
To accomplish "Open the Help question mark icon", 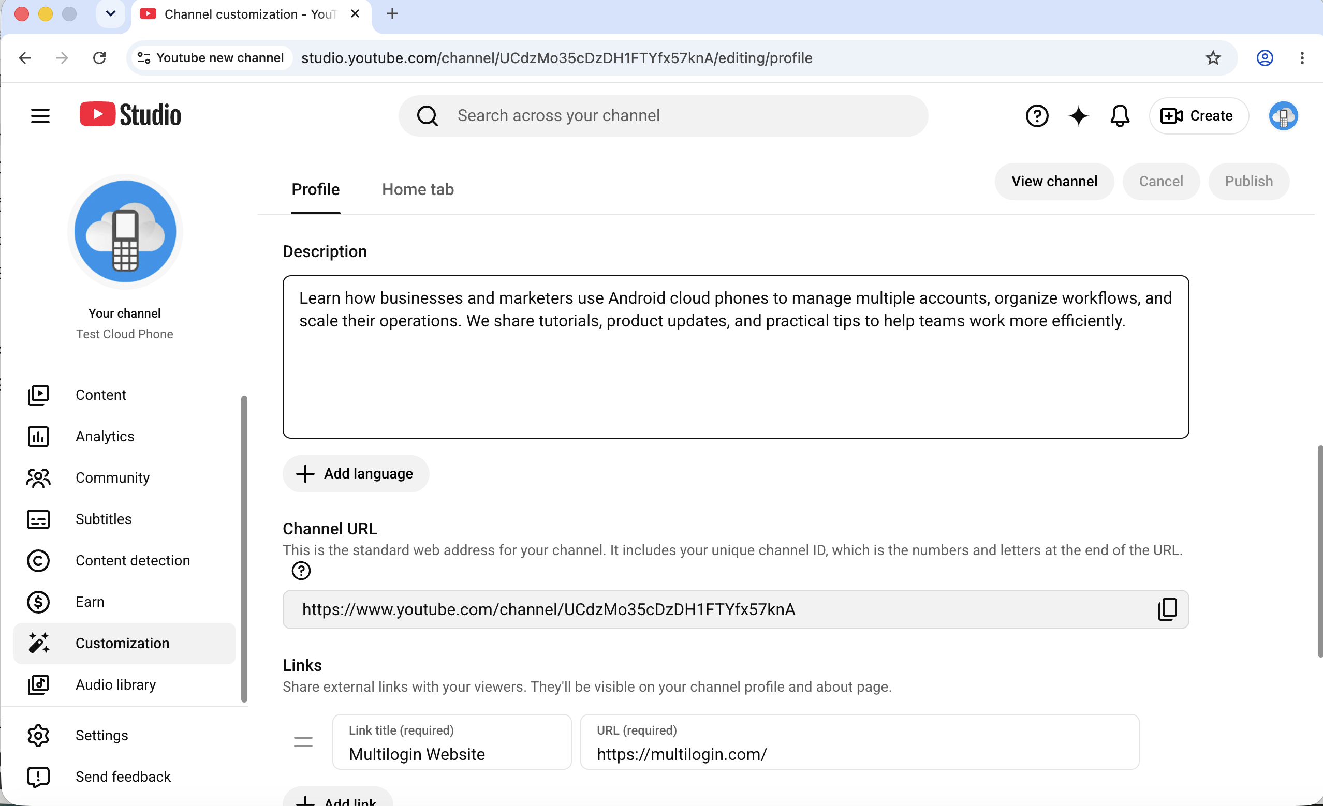I will tap(1037, 116).
